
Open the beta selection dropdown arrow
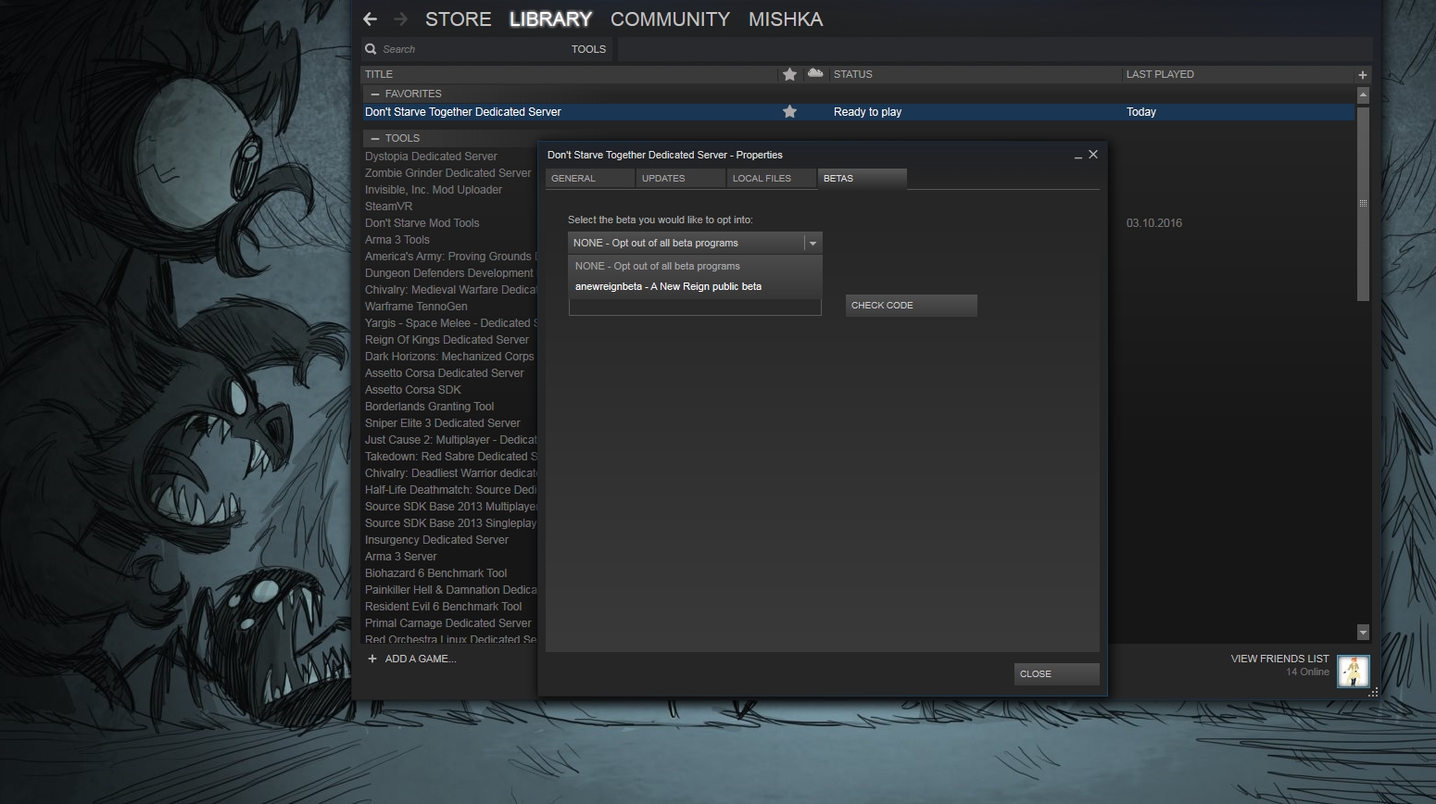coord(812,244)
